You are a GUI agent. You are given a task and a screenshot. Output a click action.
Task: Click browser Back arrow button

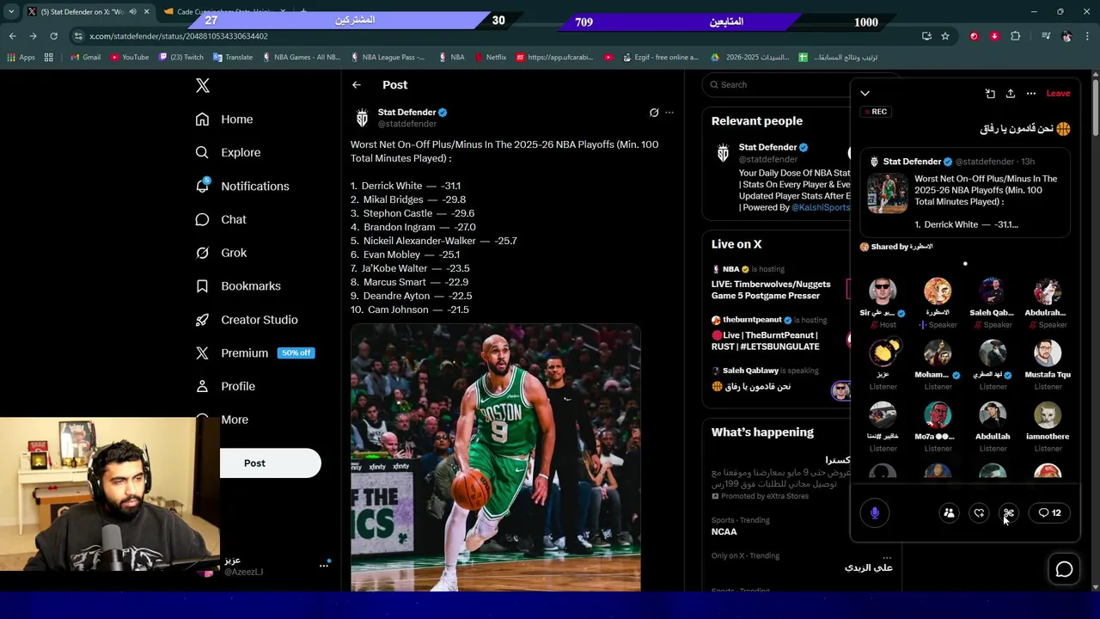coord(13,36)
